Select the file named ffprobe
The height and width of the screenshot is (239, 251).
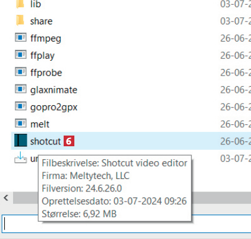coord(46,73)
